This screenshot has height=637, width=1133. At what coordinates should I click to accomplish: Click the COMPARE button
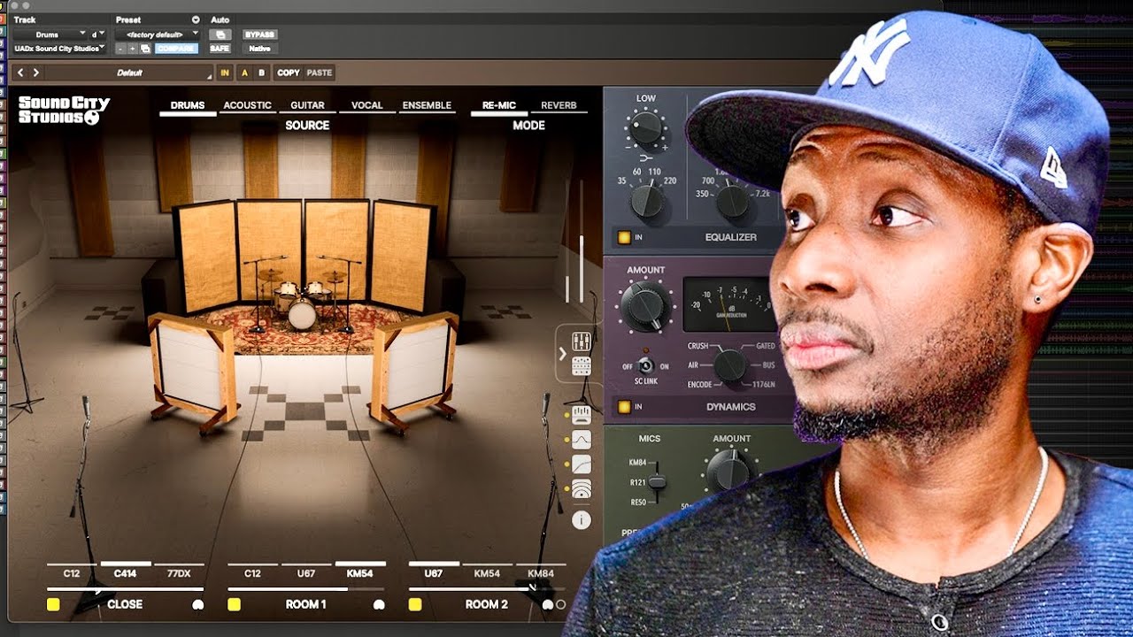[x=176, y=49]
